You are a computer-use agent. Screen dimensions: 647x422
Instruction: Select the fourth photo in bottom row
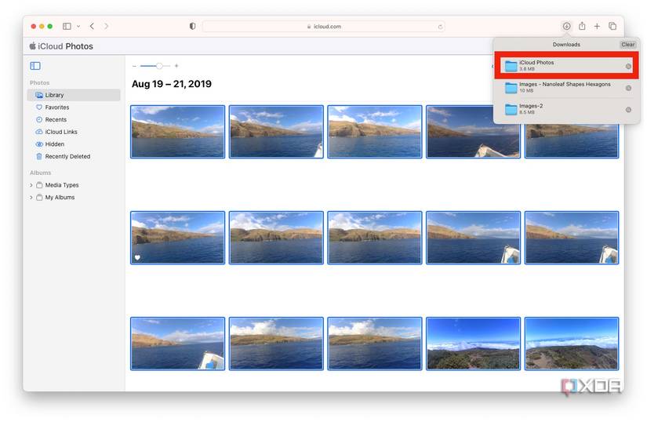click(x=473, y=344)
